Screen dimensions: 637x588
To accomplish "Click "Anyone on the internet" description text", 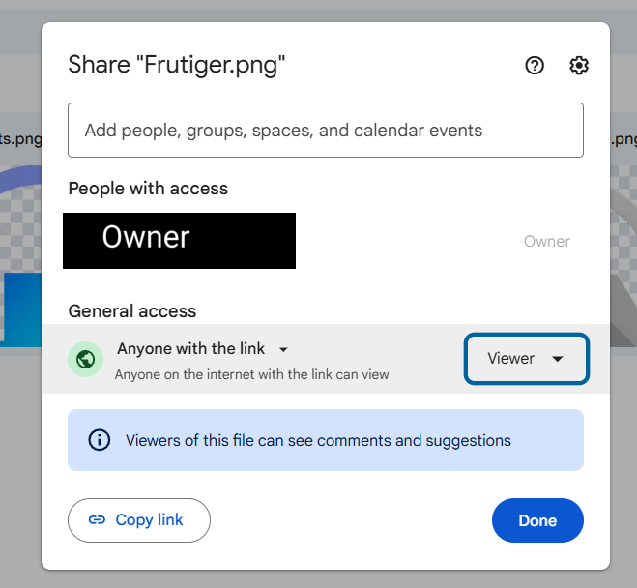I will (251, 374).
